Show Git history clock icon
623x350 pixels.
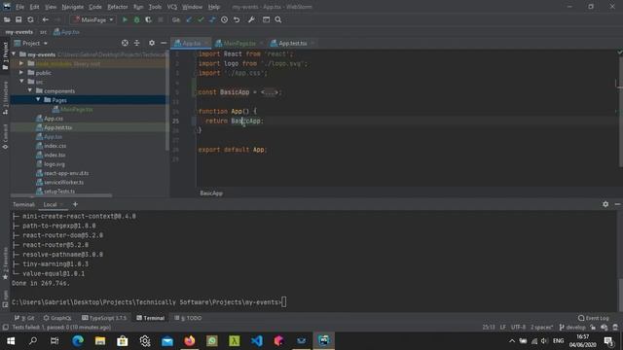pyautogui.click(x=224, y=19)
